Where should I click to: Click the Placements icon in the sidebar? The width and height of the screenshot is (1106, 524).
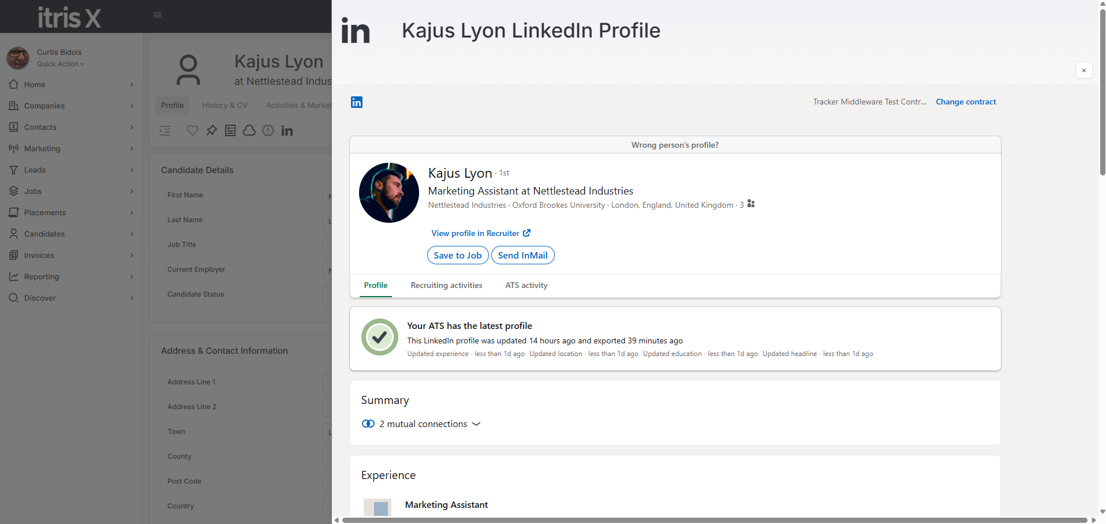(14, 212)
